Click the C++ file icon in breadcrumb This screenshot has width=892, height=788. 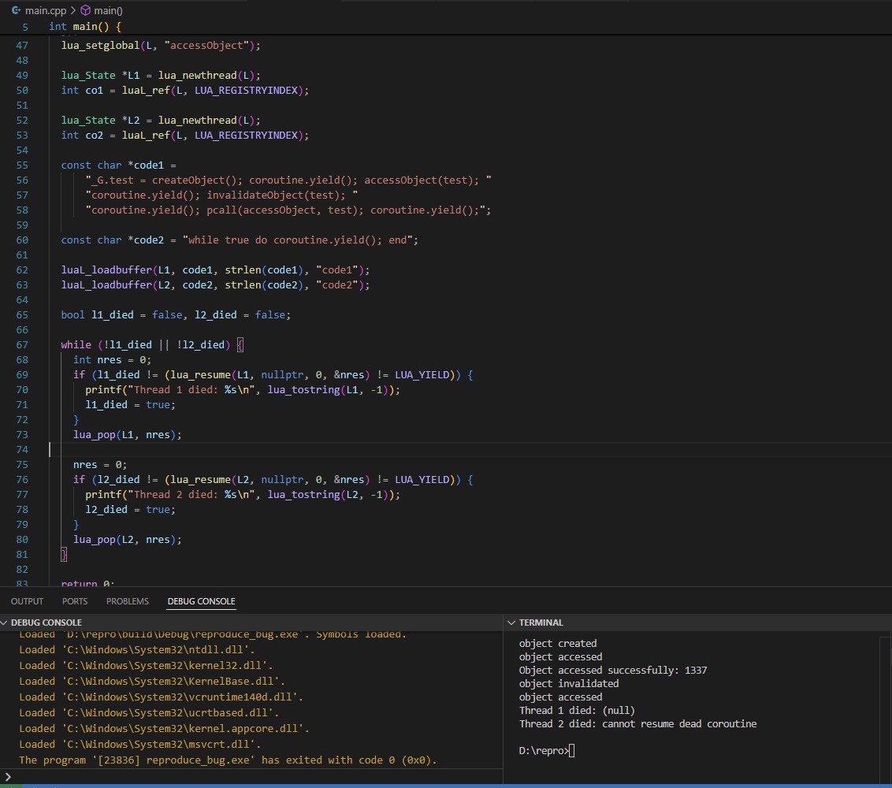click(x=15, y=10)
